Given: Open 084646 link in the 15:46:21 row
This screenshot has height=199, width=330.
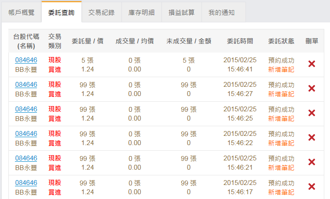Looking at the screenshot, I should (26, 158).
